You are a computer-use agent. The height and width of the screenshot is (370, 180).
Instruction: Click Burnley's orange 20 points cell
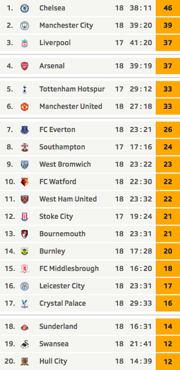click(x=168, y=251)
